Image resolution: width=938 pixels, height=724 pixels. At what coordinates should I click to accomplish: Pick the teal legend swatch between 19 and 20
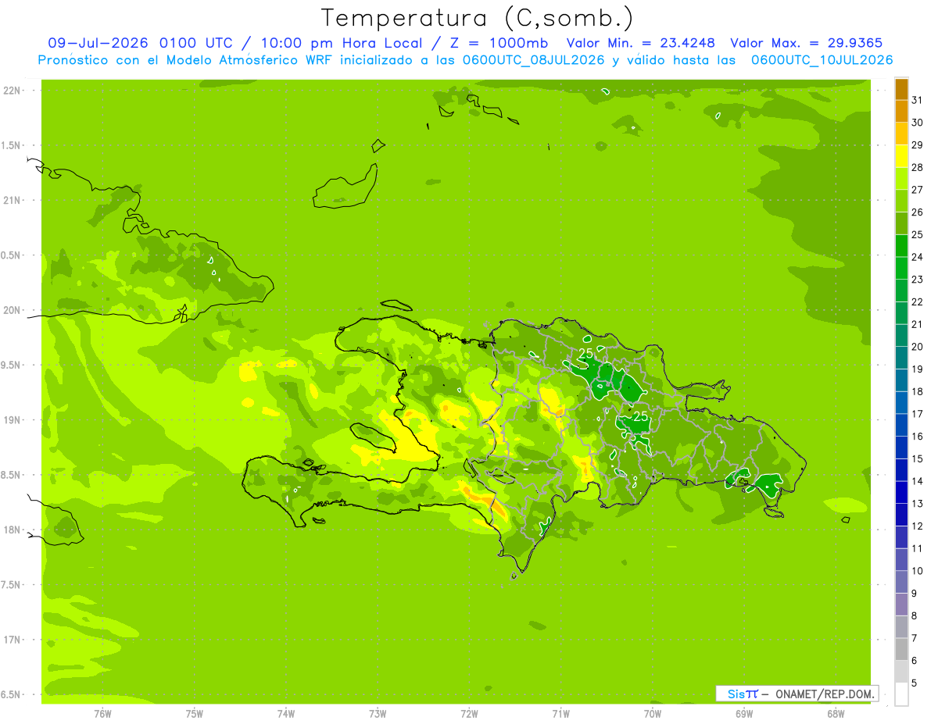901,358
